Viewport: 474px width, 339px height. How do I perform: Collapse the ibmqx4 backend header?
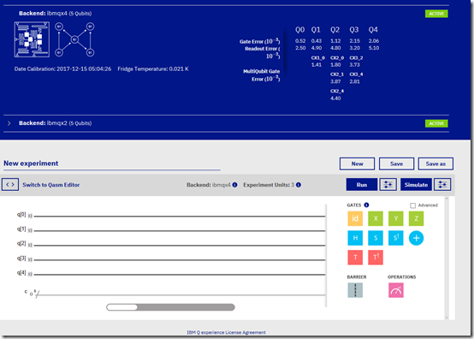pyautogui.click(x=55, y=14)
